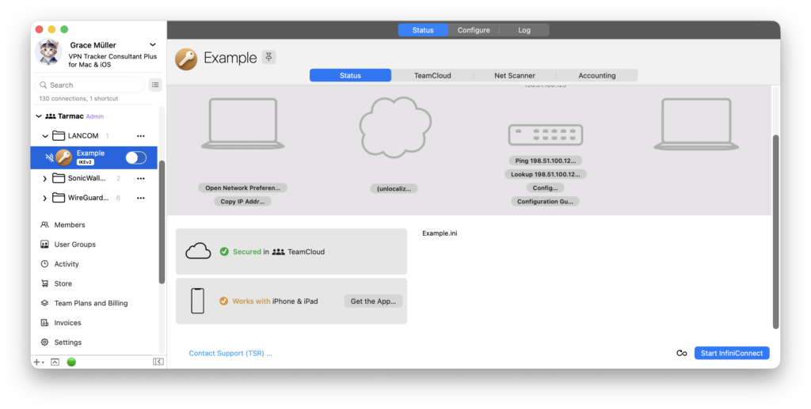This screenshot has height=409, width=811.
Task: Click the WireGuard folder icon
Action: [x=59, y=198]
